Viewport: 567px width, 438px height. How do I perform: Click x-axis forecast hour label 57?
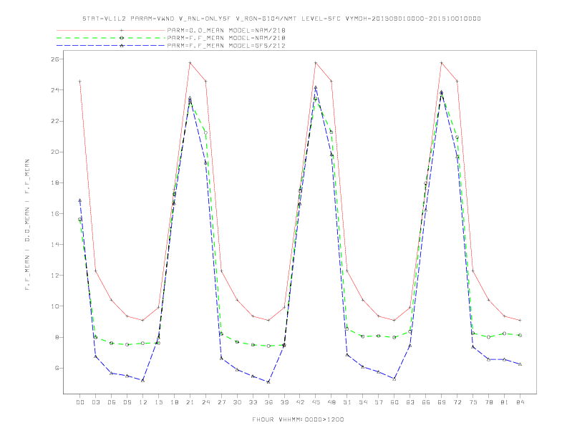pos(379,402)
